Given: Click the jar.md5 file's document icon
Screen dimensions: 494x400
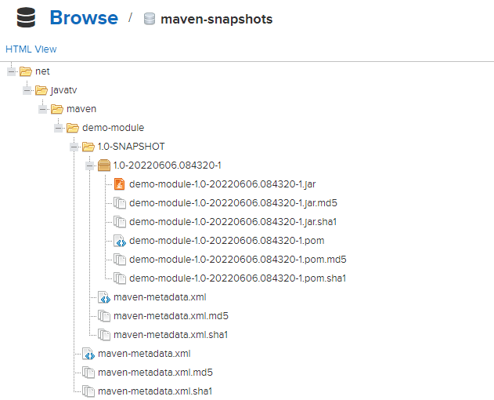Looking at the screenshot, I should coord(120,203).
